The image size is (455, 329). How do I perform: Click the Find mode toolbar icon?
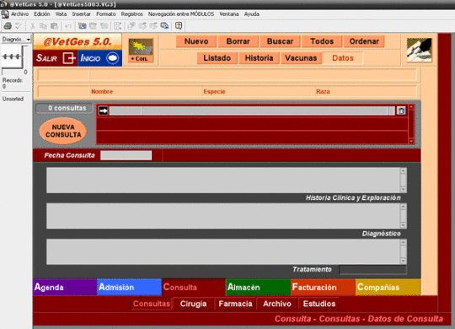tap(117, 26)
